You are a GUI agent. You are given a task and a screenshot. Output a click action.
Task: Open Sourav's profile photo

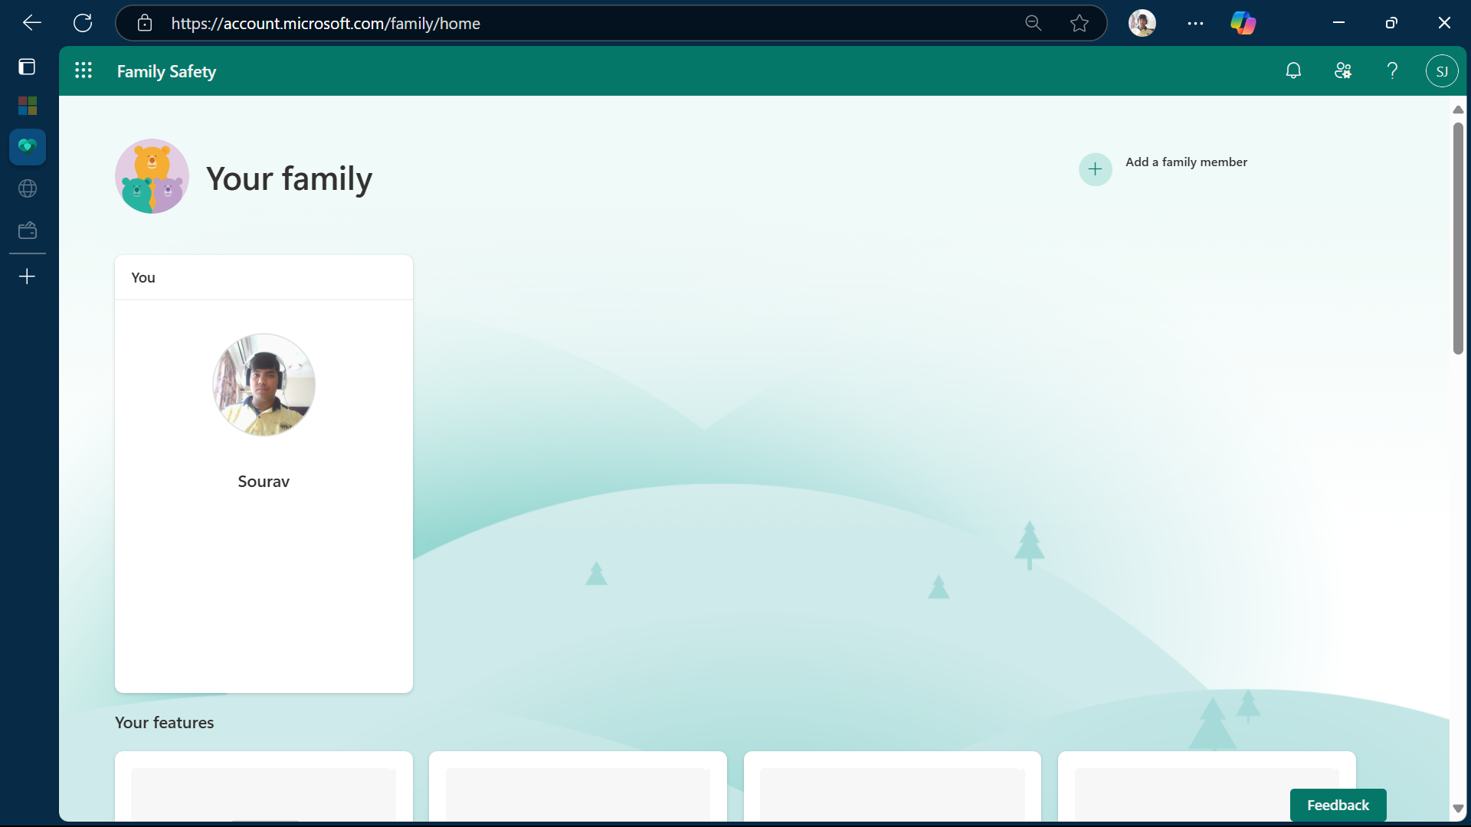tap(263, 385)
